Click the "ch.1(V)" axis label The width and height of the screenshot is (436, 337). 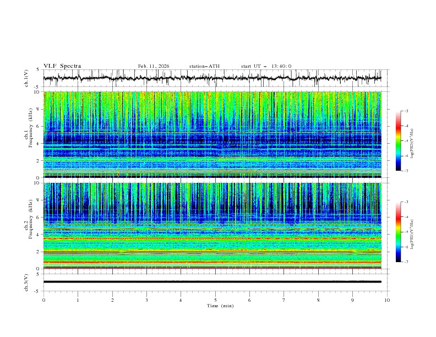click(26, 78)
